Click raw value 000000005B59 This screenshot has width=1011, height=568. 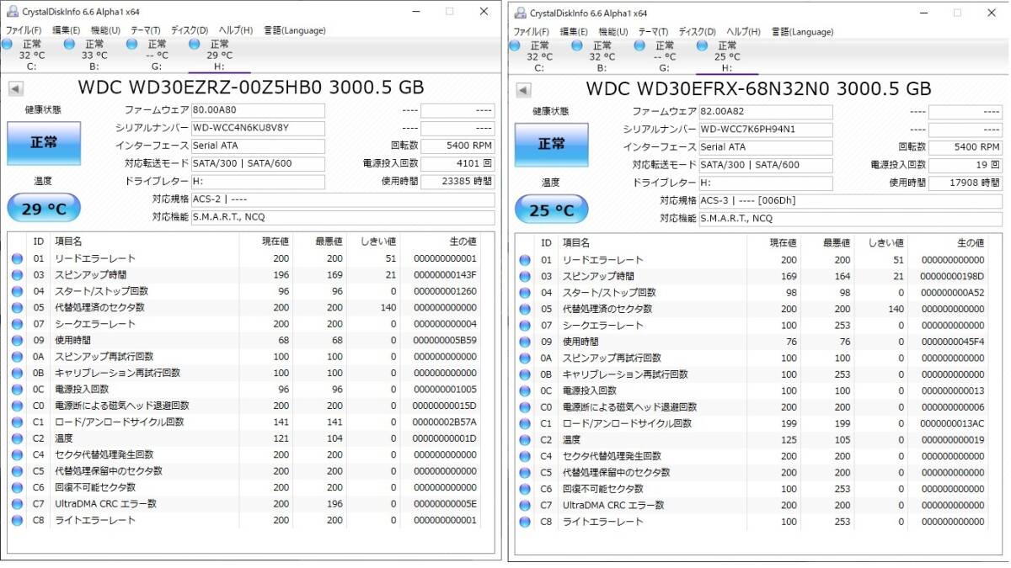click(x=445, y=341)
